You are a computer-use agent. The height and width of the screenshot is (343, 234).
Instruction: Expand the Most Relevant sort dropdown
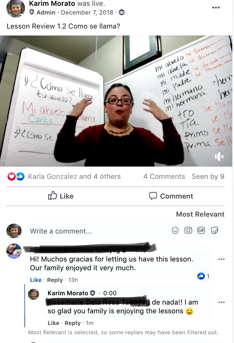pyautogui.click(x=200, y=214)
